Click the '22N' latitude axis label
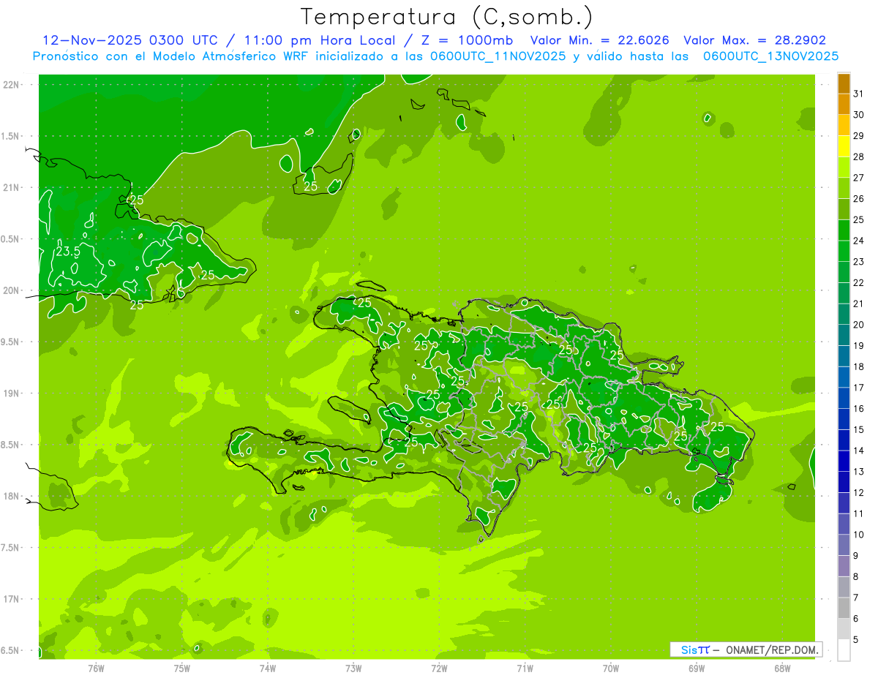878x678 pixels. point(12,85)
